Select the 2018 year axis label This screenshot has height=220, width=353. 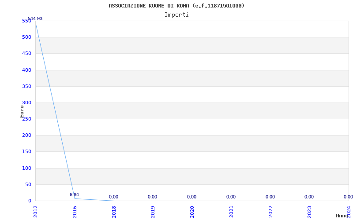pyautogui.click(x=114, y=212)
